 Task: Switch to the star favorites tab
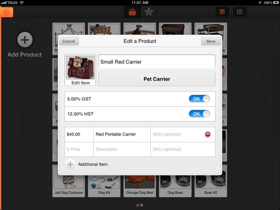(x=148, y=12)
